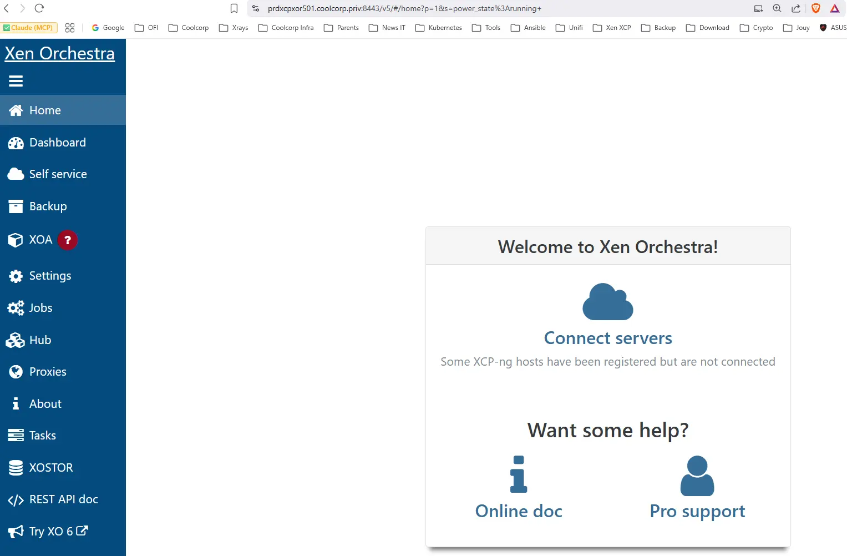
Task: Click the Connect servers link
Action: pyautogui.click(x=608, y=338)
